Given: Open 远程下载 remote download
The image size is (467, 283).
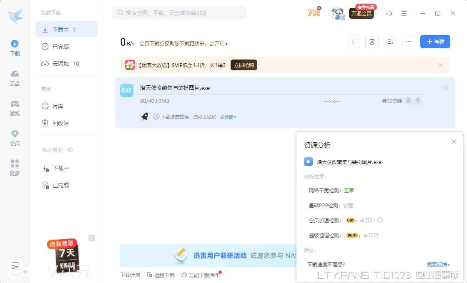Looking at the screenshot, I should 161,275.
